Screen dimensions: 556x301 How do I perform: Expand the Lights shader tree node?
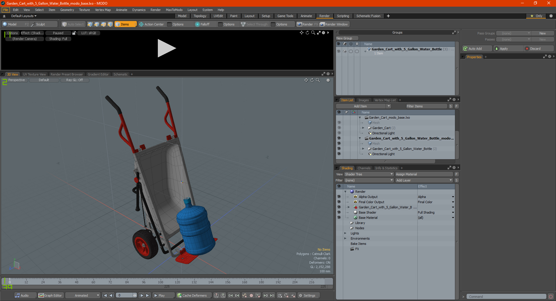tap(345, 233)
